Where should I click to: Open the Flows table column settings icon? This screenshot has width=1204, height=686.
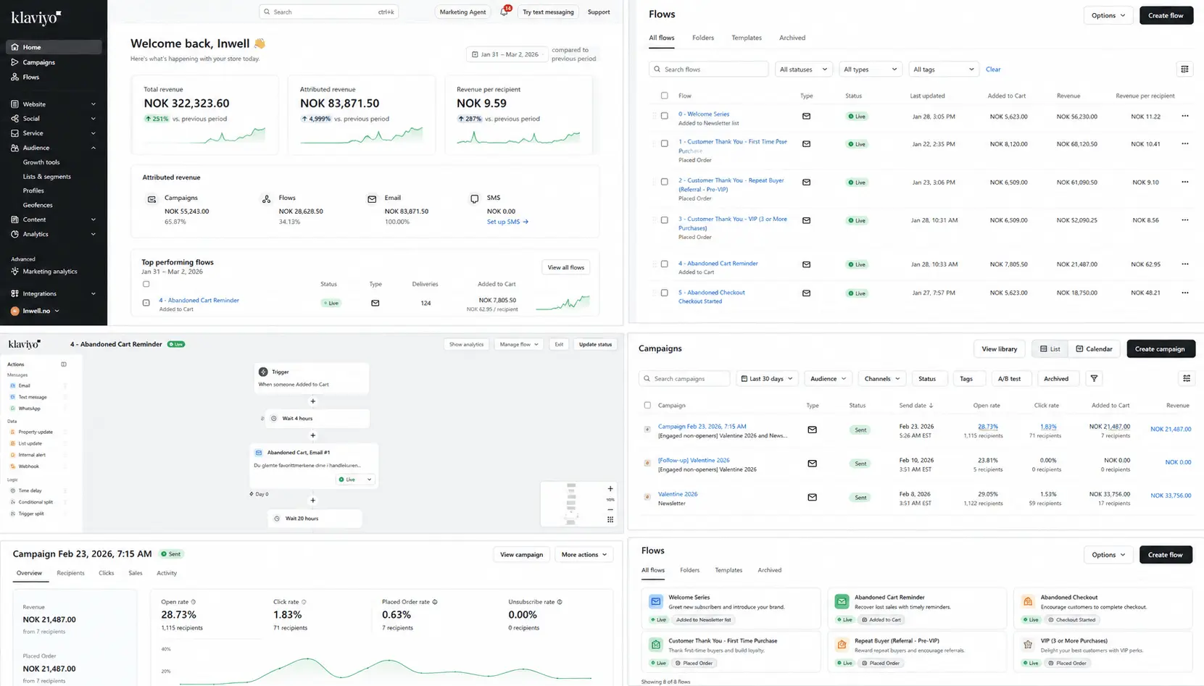click(x=1184, y=70)
